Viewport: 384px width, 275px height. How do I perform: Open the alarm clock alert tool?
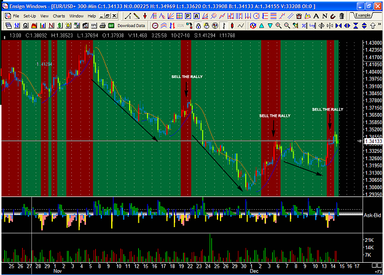click(299, 17)
